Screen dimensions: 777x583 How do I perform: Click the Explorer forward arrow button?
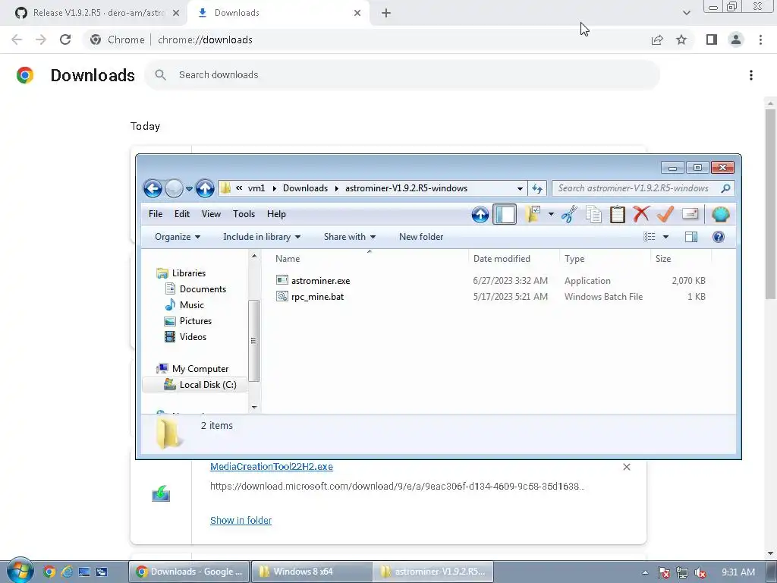[x=174, y=188]
